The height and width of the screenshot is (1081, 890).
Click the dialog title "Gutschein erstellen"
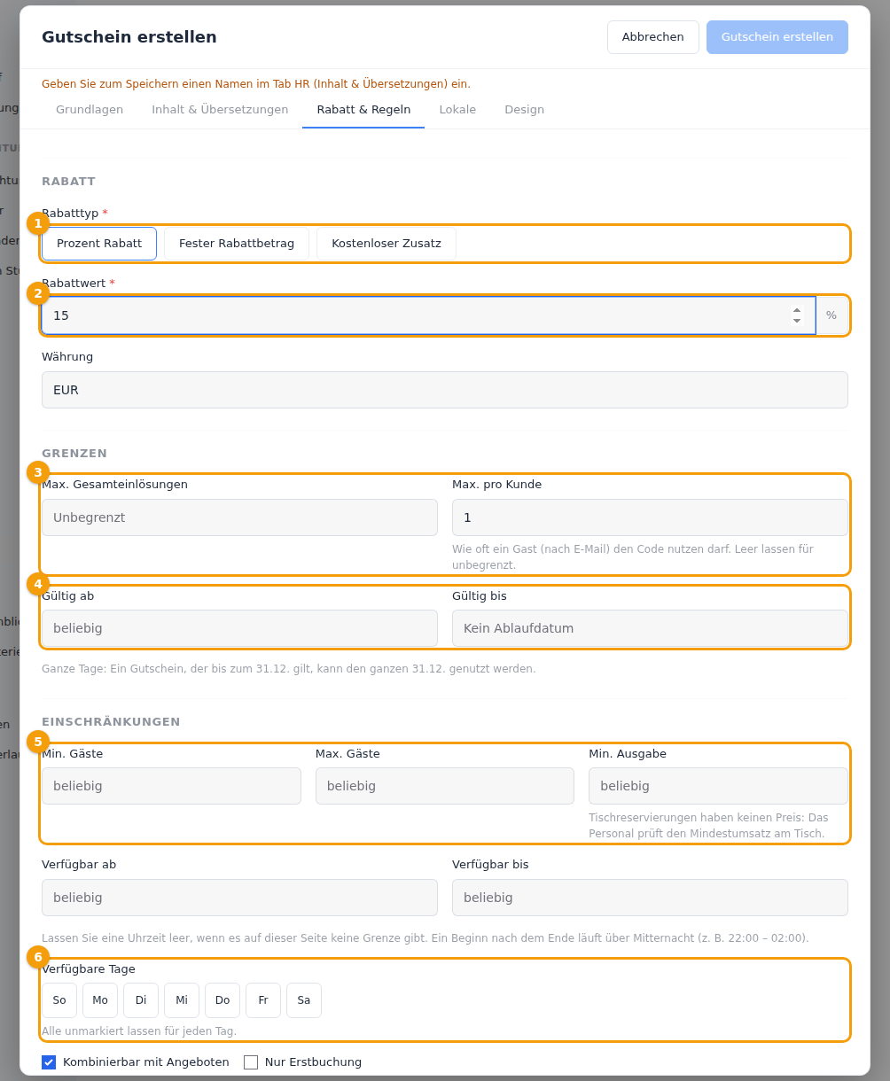(129, 37)
